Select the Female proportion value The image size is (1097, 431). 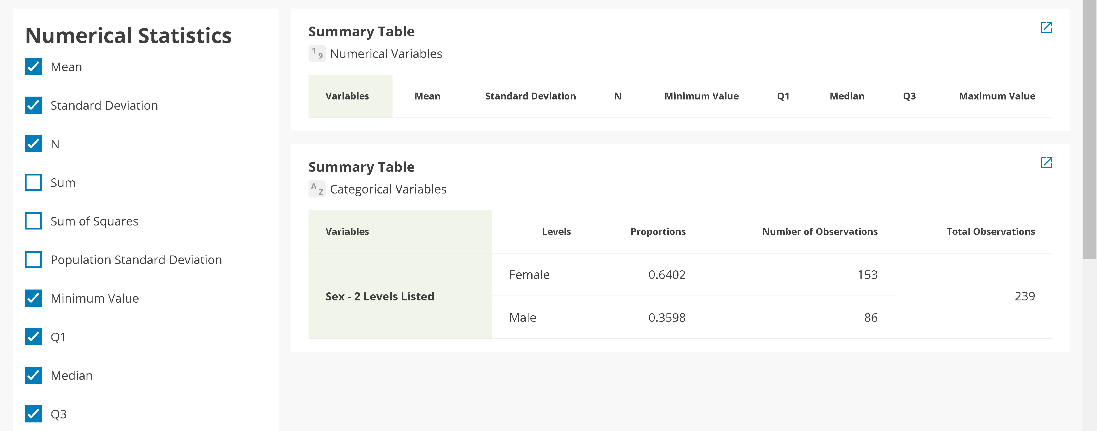point(667,275)
